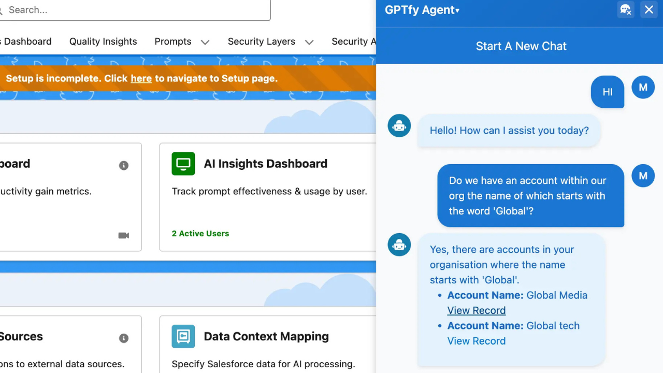Viewport: 663px width, 373px height.
Task: Click the 'here' link in setup banner
Action: (x=141, y=79)
